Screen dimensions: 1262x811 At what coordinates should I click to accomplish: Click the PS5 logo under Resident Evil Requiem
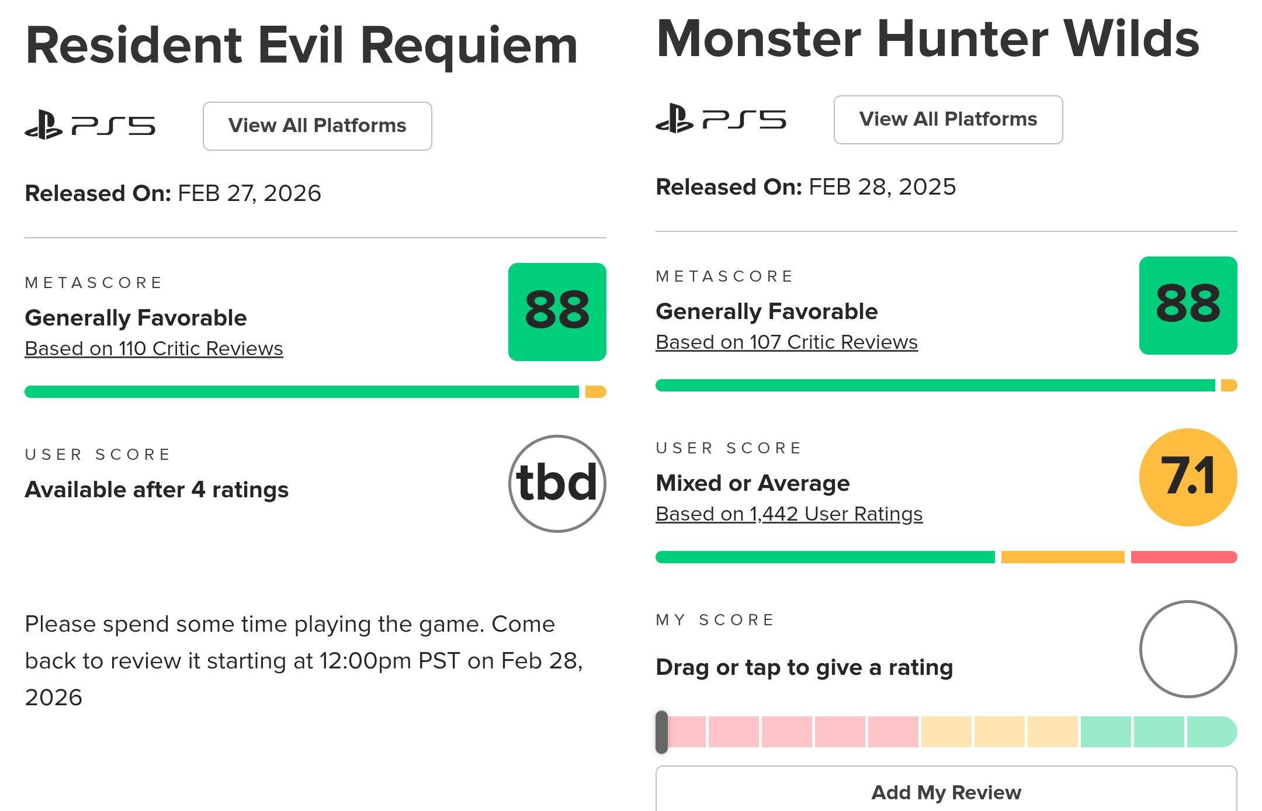[90, 125]
